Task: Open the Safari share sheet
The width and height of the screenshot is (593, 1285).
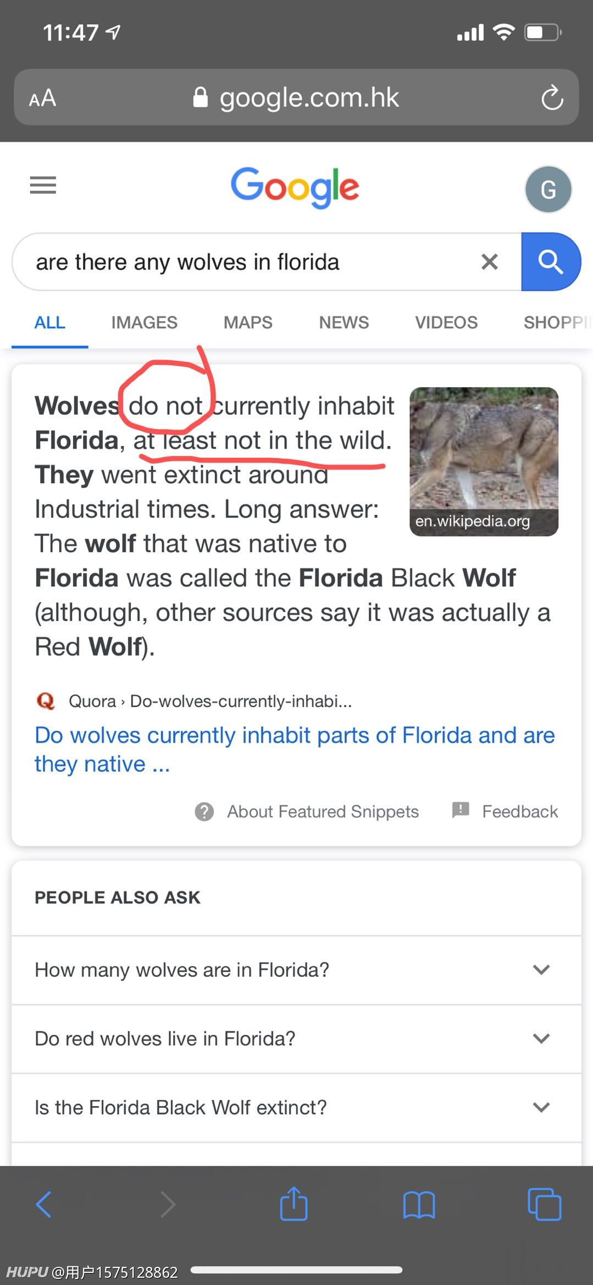Action: (x=293, y=1204)
